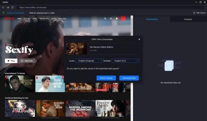This screenshot has width=207, height=121.
Task: Open the Shadow and Bone thumbnail
Action: (20, 84)
